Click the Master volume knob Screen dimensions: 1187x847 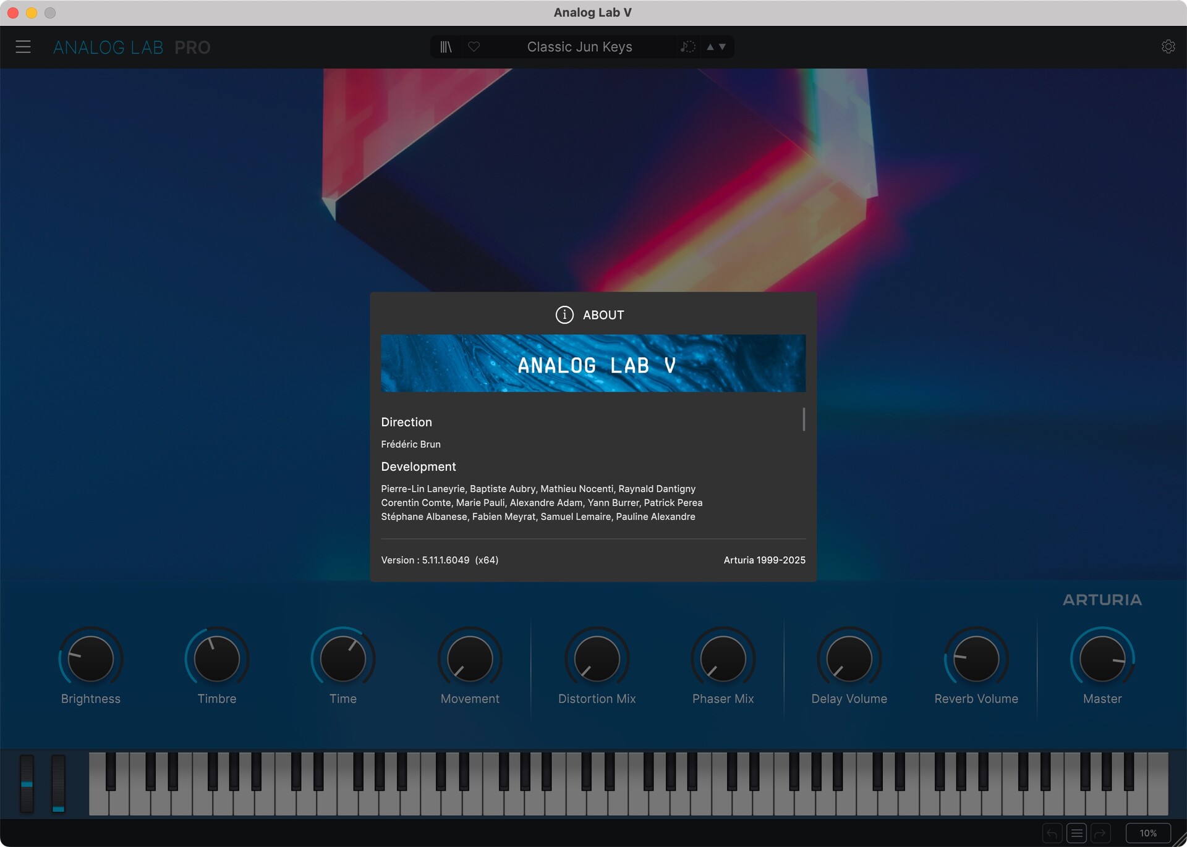[x=1102, y=659]
